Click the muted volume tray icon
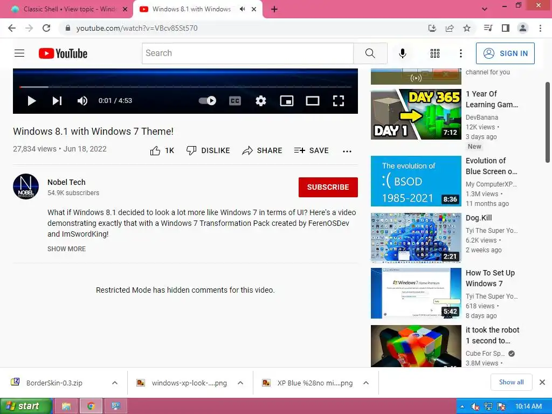 click(x=475, y=406)
